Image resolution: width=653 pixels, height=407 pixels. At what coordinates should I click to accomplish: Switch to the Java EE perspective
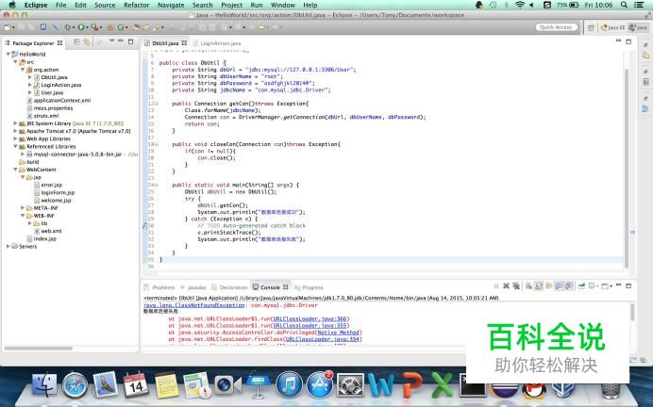(x=613, y=27)
